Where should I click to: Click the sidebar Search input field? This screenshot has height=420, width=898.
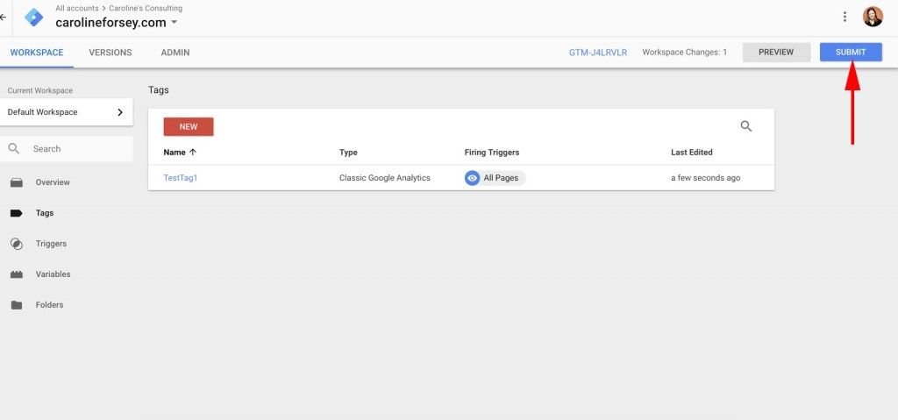coord(79,149)
